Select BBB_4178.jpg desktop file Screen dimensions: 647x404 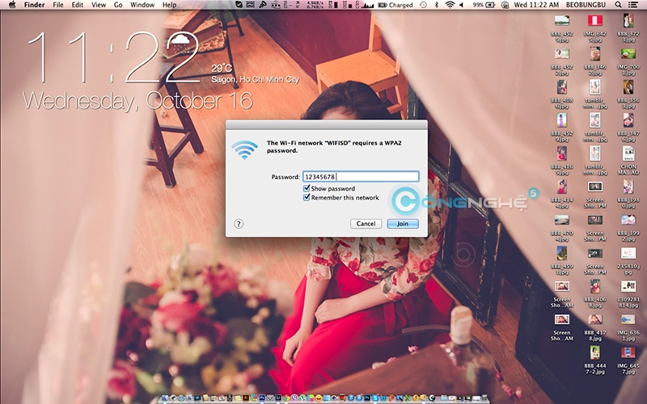pos(595,327)
